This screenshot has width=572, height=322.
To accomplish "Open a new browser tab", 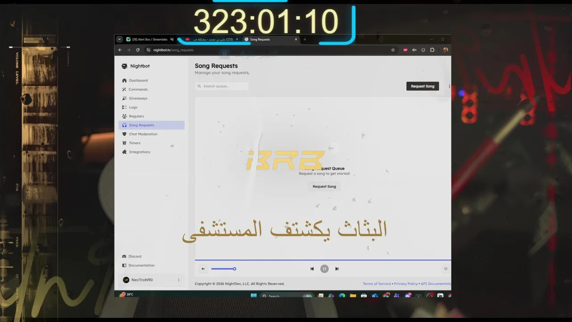I will pyautogui.click(x=305, y=39).
